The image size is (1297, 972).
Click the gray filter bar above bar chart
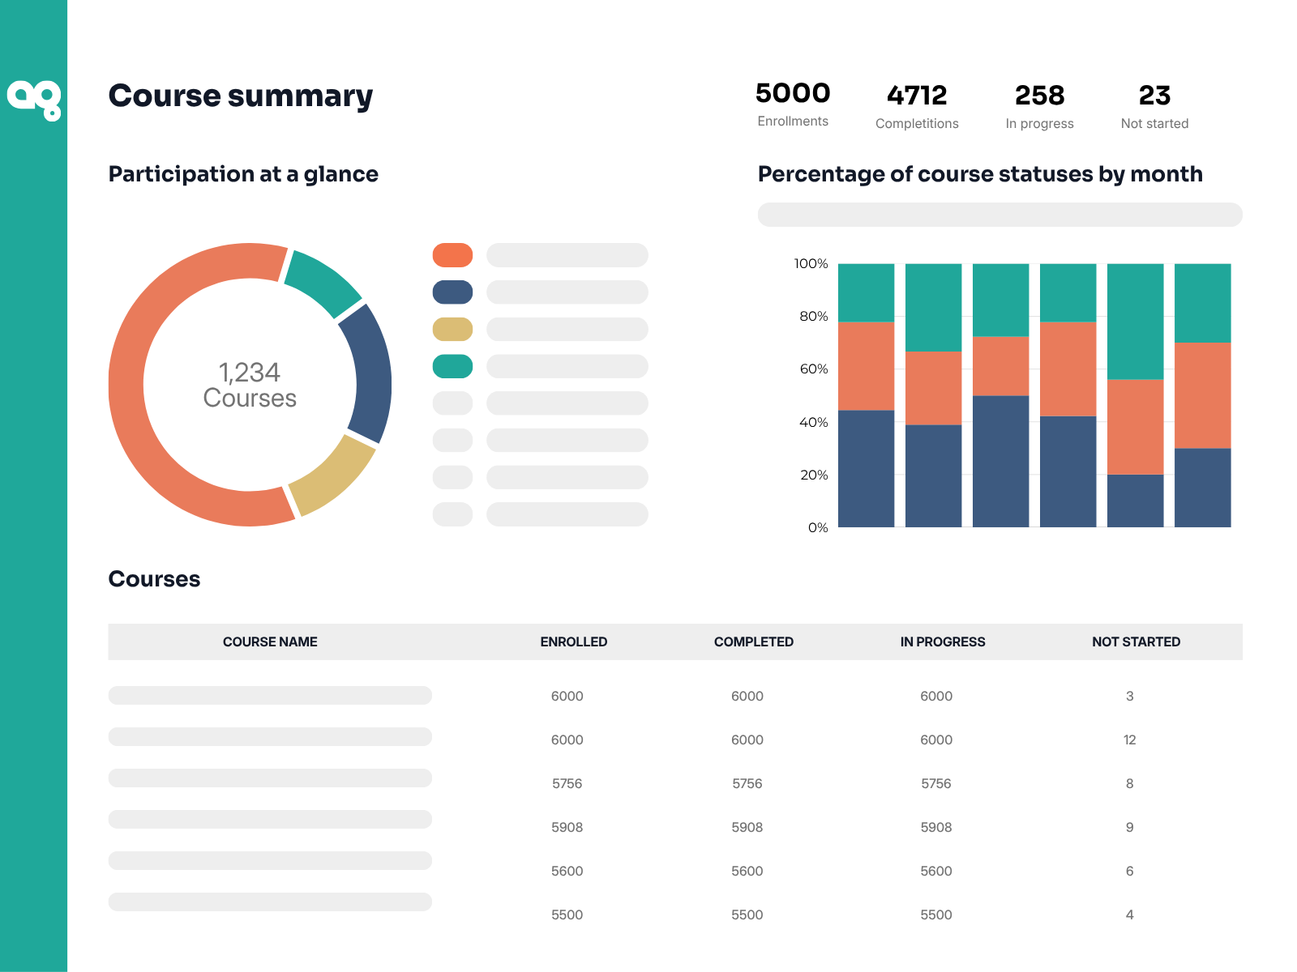point(1000,215)
